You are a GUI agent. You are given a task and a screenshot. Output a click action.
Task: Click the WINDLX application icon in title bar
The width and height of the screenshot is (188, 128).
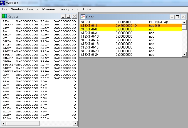[3, 3]
